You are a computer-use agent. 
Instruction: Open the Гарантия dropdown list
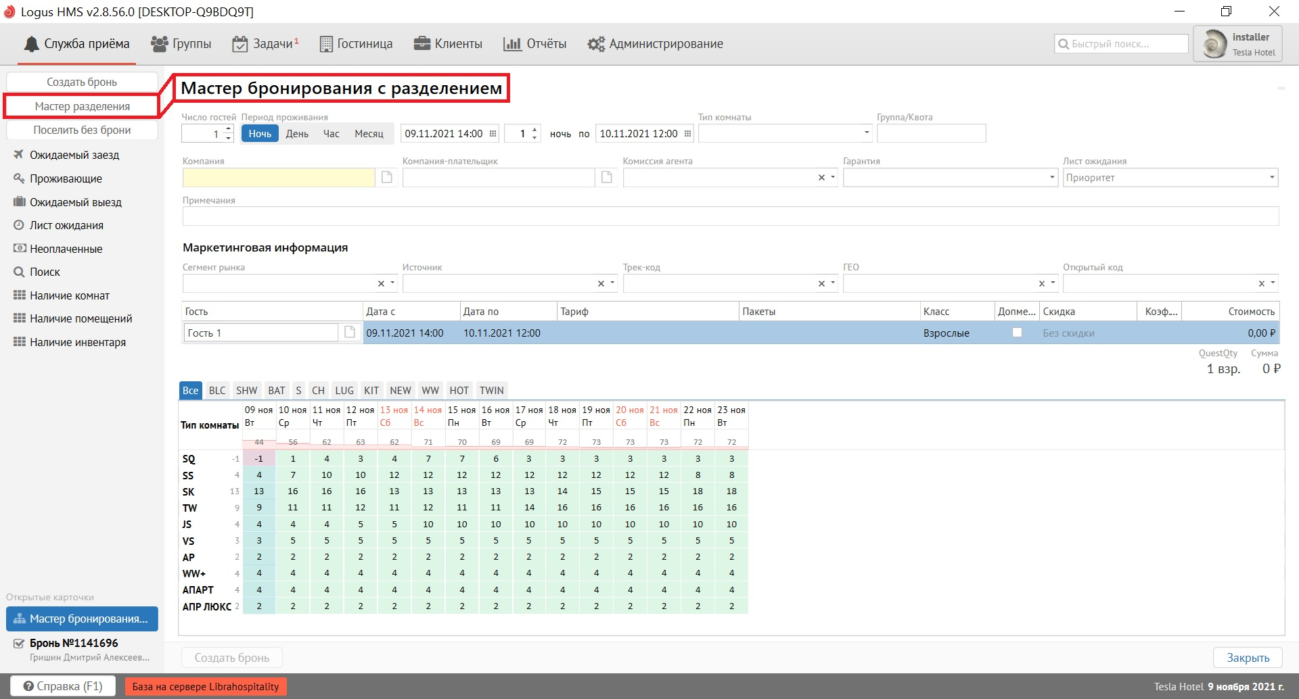[1052, 178]
